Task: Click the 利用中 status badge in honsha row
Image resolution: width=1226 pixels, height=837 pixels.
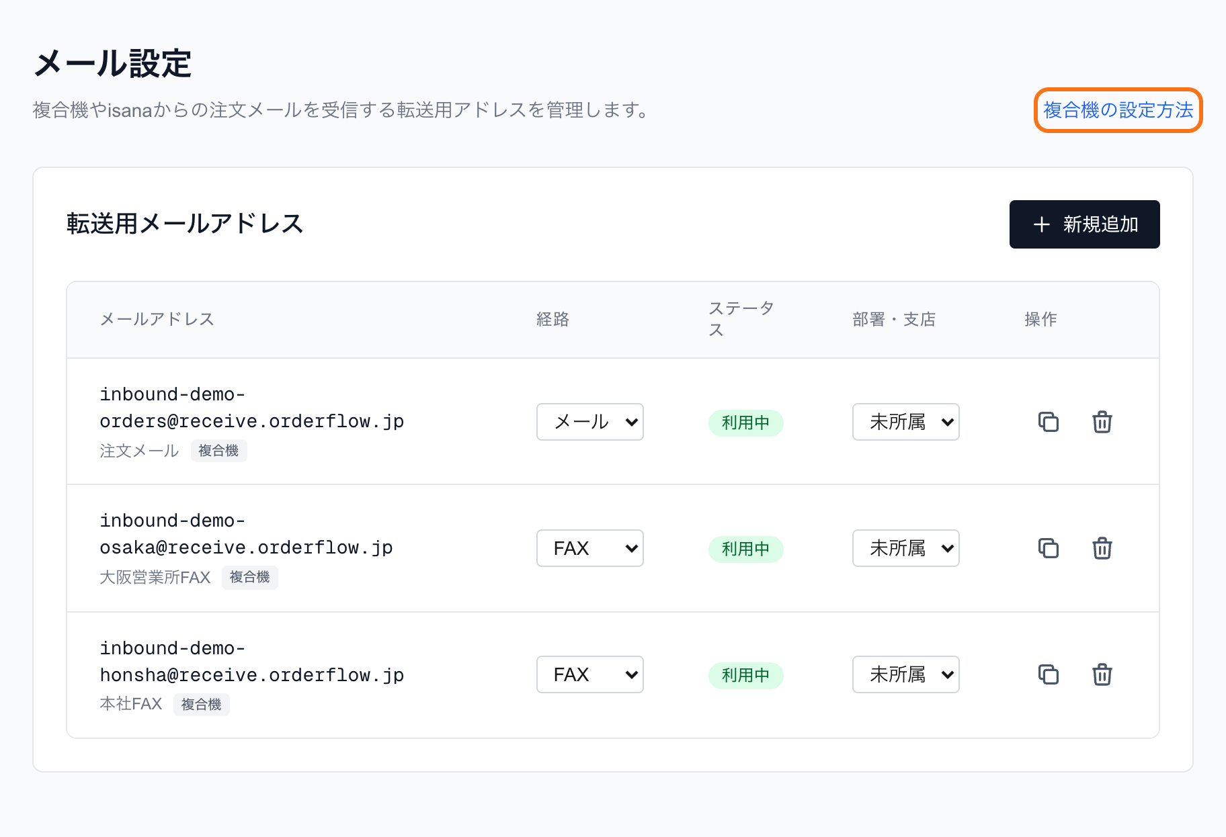Action: [746, 675]
